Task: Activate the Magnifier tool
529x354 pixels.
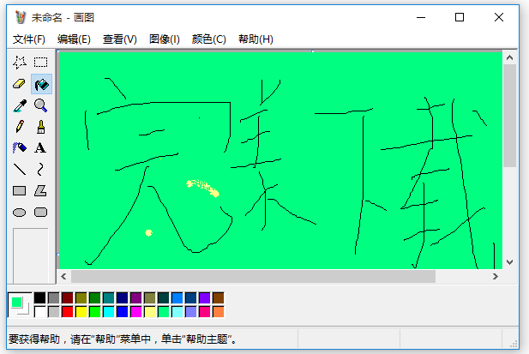Action: click(x=41, y=105)
